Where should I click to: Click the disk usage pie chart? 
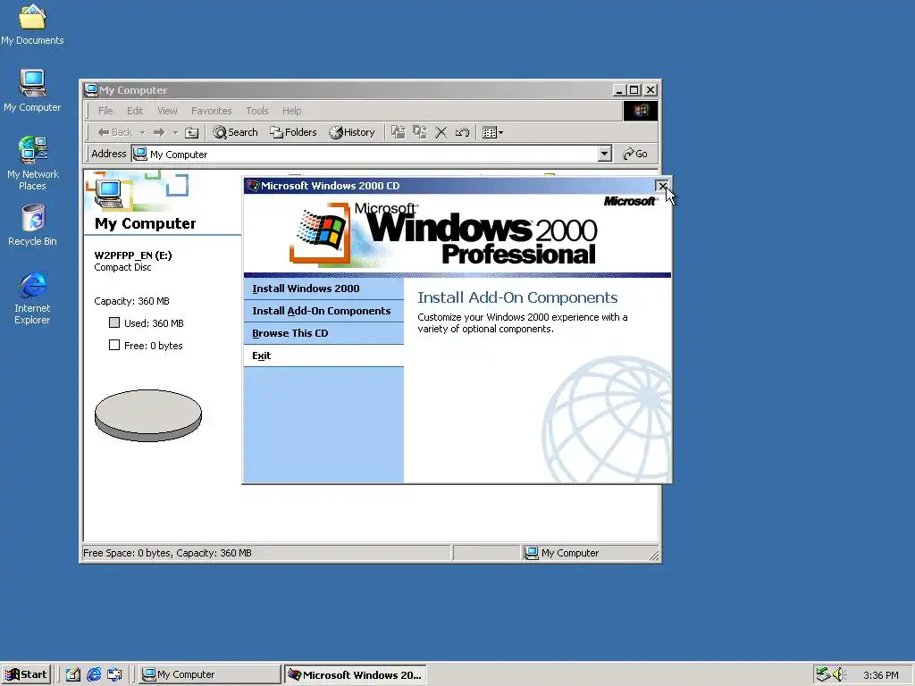148,415
